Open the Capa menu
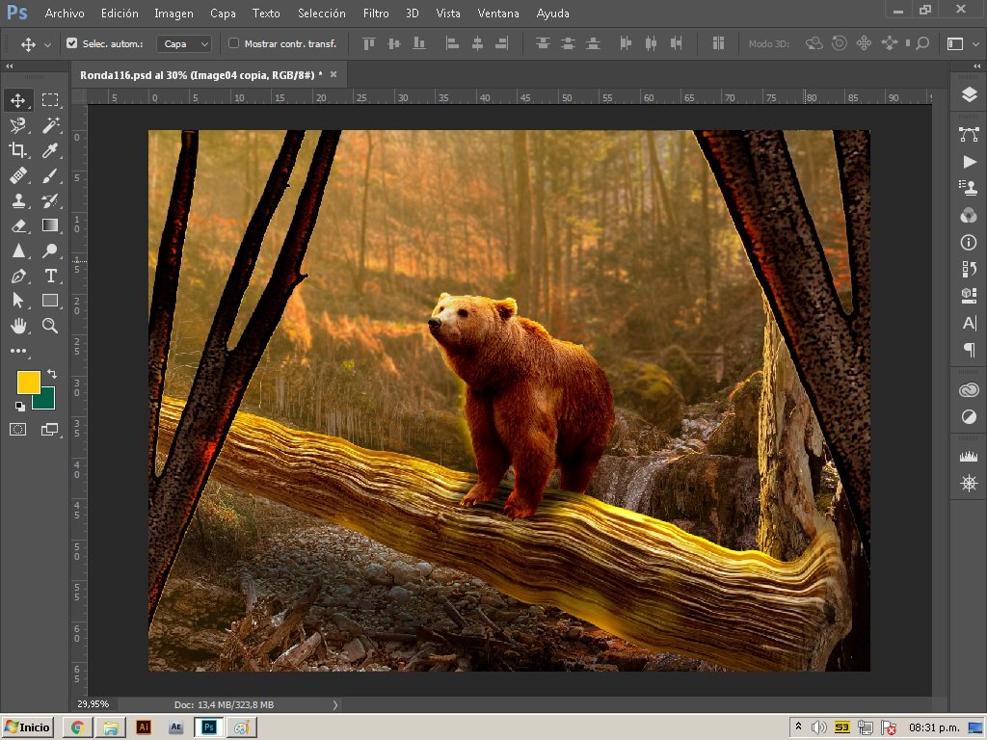This screenshot has height=740, width=987. (x=223, y=13)
